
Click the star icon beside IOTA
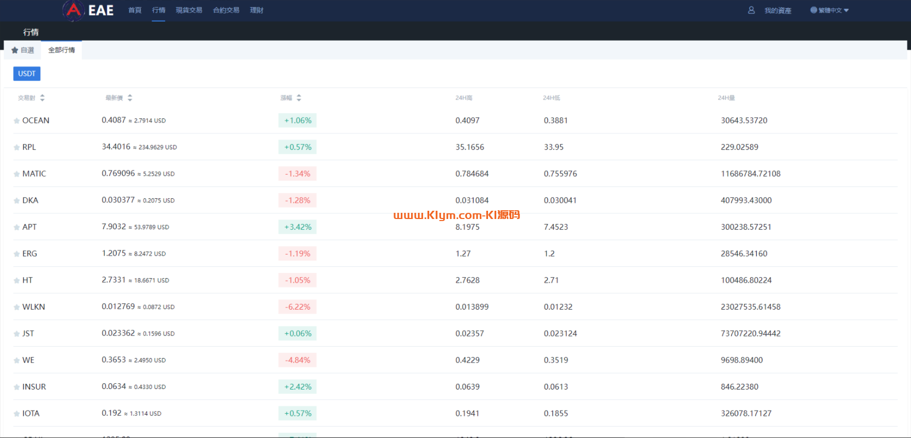[x=17, y=414]
